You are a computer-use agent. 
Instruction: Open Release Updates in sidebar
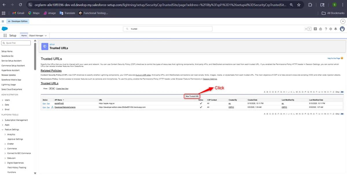pos(9,75)
